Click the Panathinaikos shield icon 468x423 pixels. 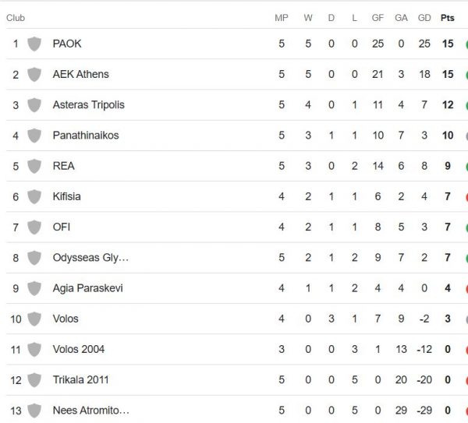click(x=34, y=136)
